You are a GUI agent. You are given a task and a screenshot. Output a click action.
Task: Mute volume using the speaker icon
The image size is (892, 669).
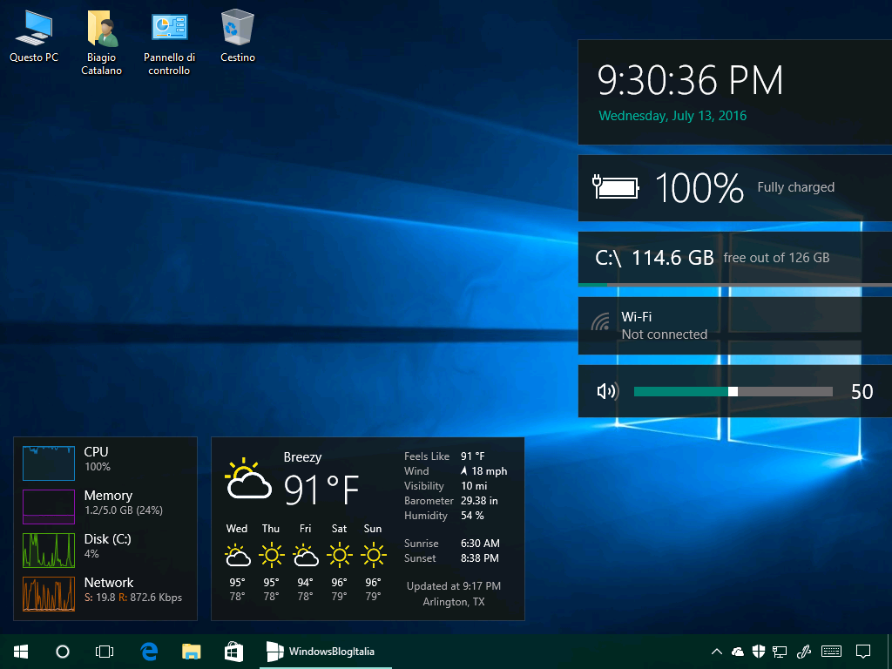tap(607, 391)
